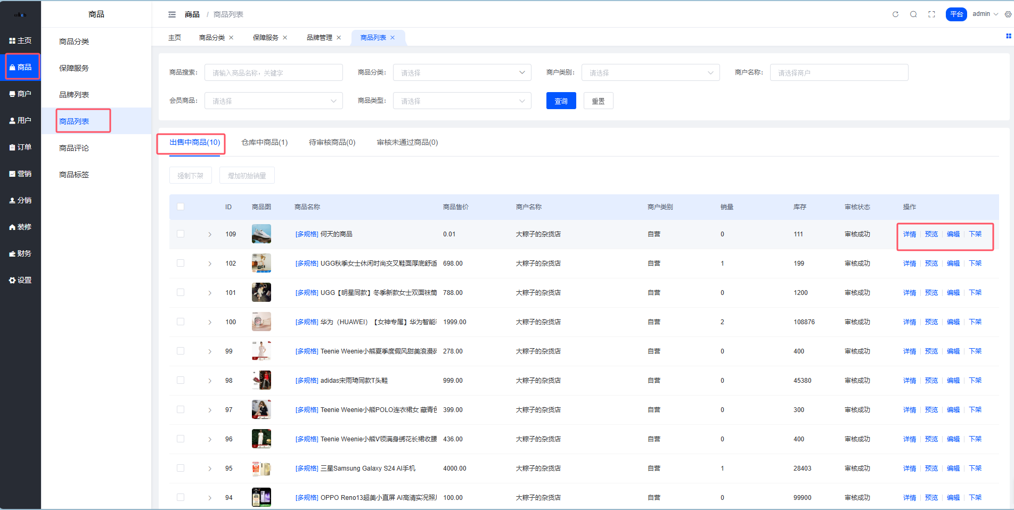Open the settings gear beside admin
Viewport: 1014px width, 510px height.
pos(1008,14)
